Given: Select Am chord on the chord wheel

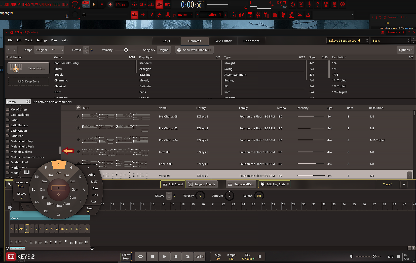Looking at the screenshot, I should point(59,173).
